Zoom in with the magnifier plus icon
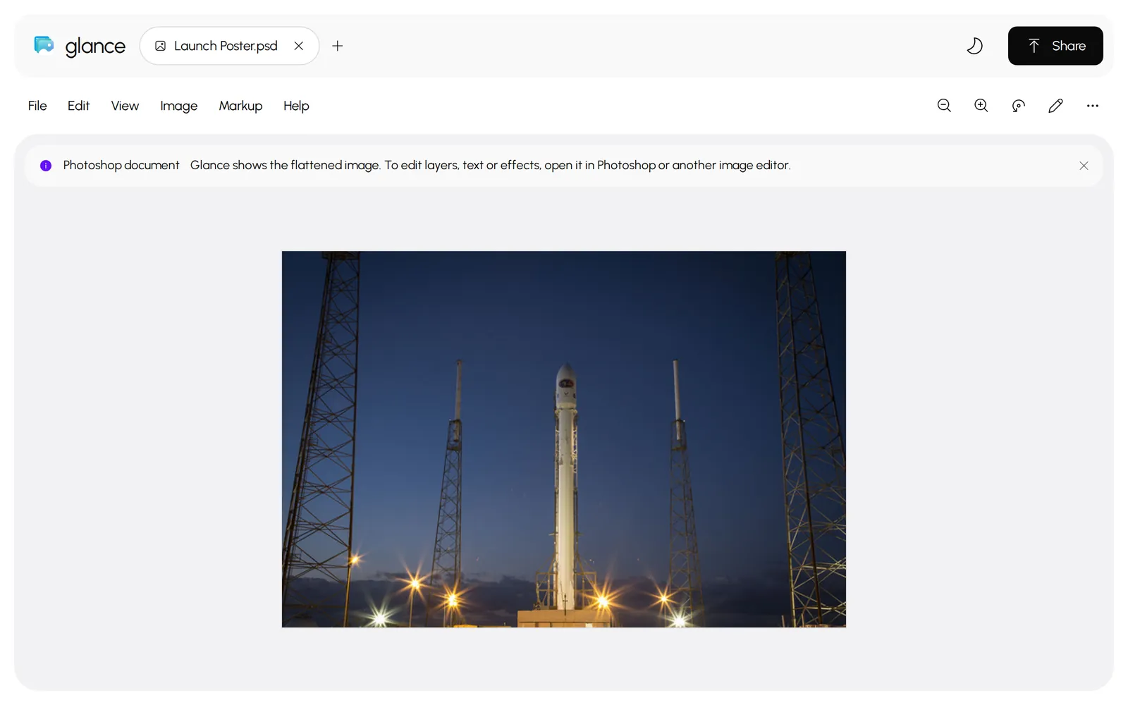Screen dimensions: 1128x705 tap(981, 106)
